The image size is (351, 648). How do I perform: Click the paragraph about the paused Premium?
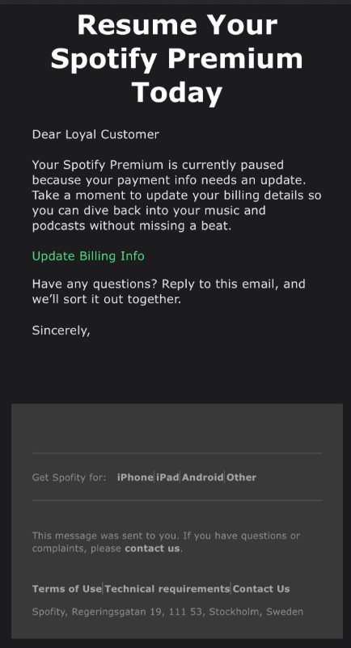click(x=176, y=195)
